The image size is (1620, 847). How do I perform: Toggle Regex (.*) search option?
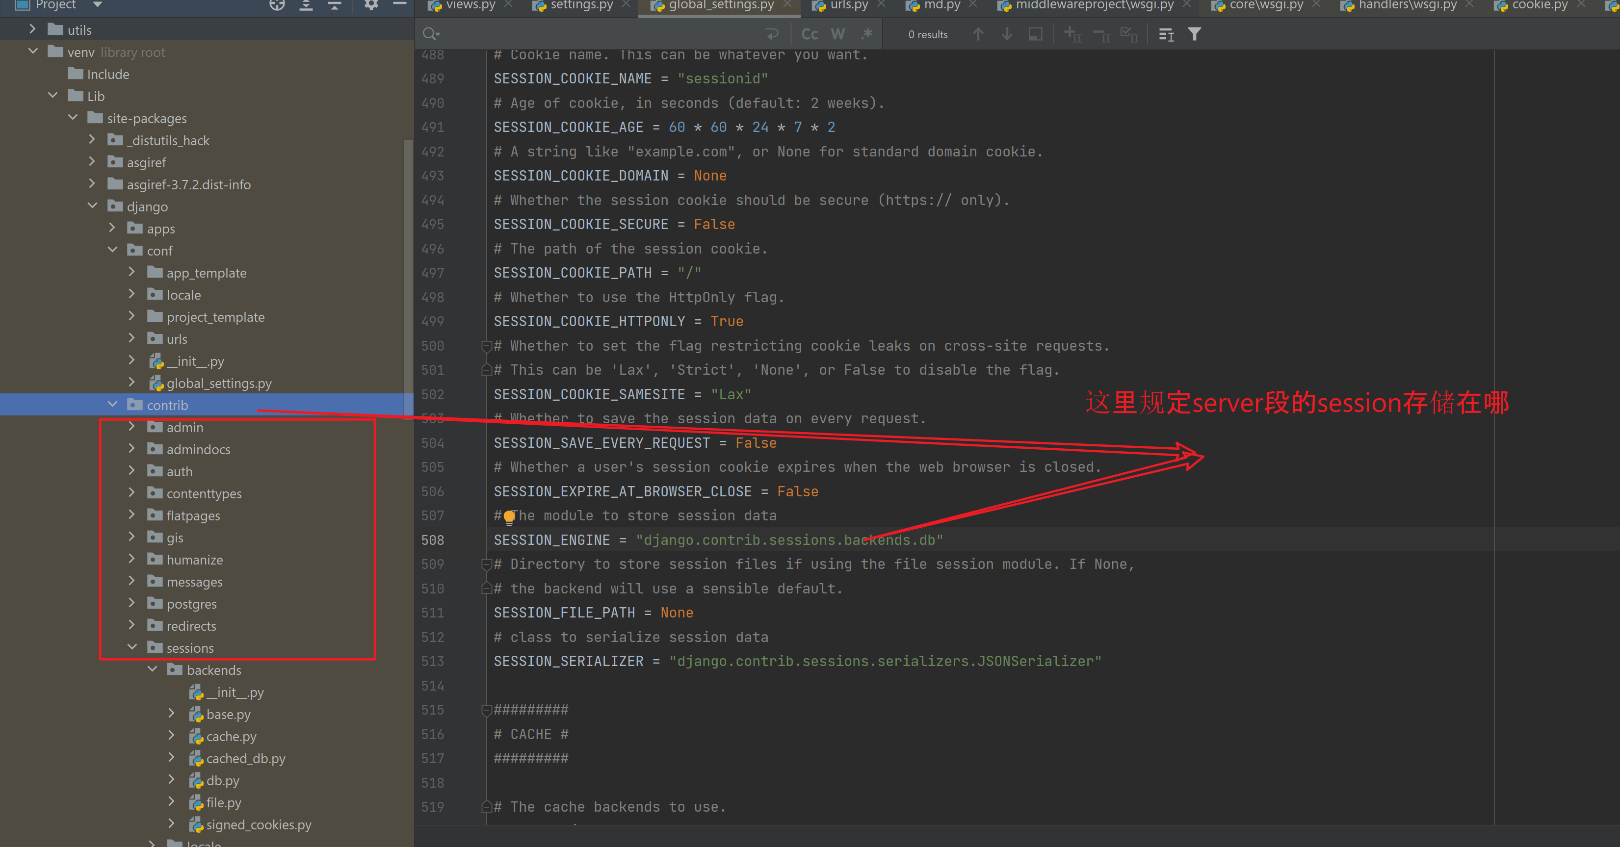pyautogui.click(x=866, y=34)
